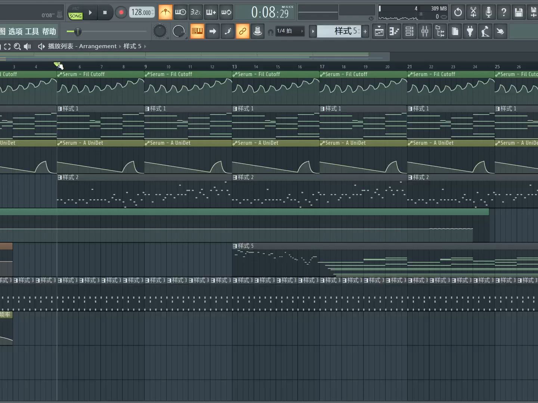
Task: Open the mixer icon
Action: click(x=425, y=31)
